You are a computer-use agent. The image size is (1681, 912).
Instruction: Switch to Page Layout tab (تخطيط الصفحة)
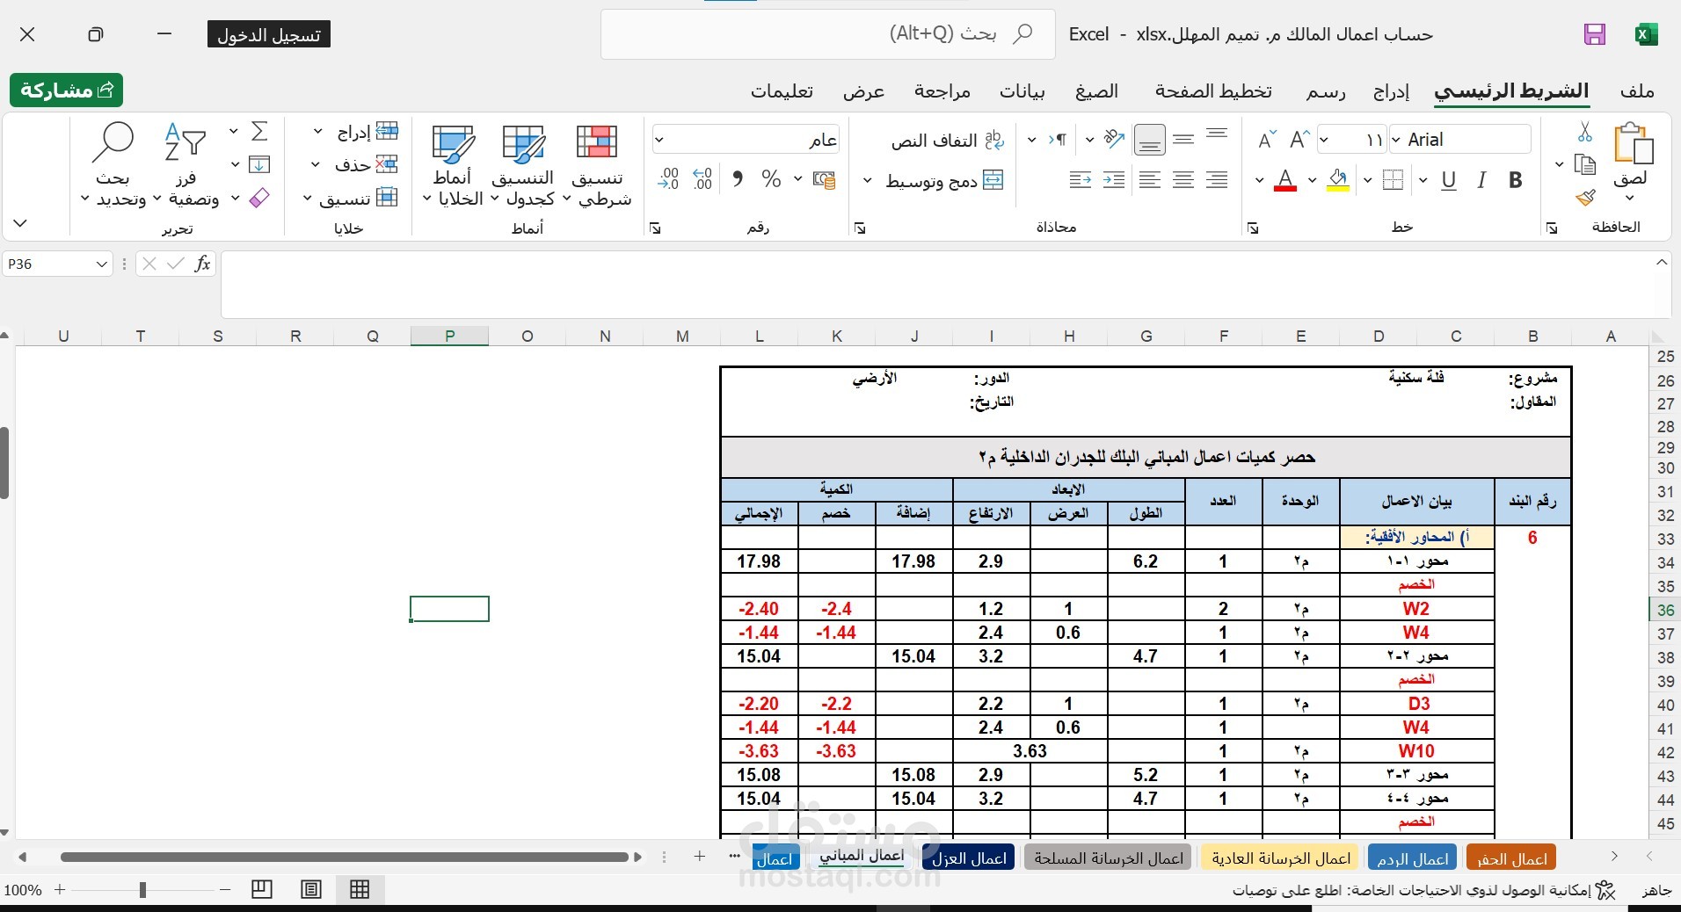click(1213, 90)
